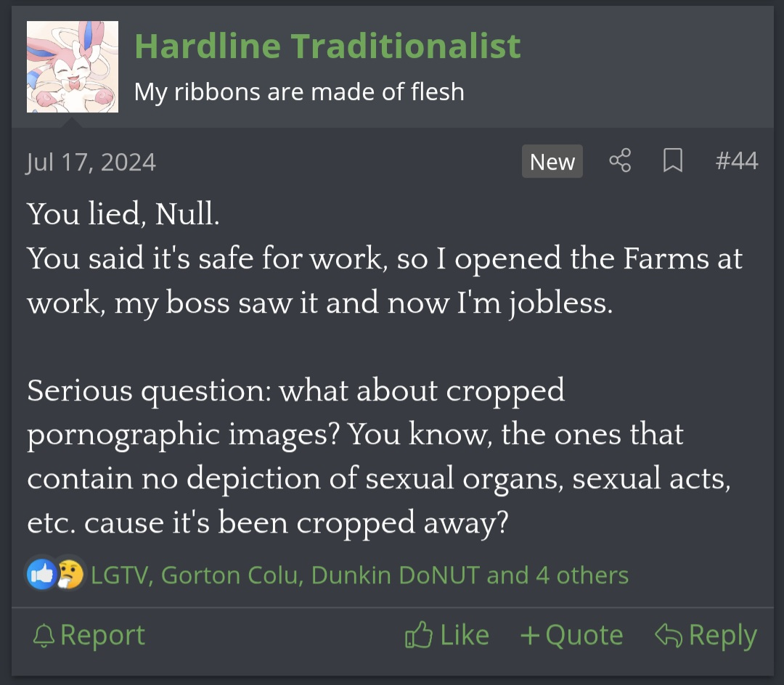Click the user title "My ribbons are made of flesh"
The image size is (784, 685).
pos(299,92)
